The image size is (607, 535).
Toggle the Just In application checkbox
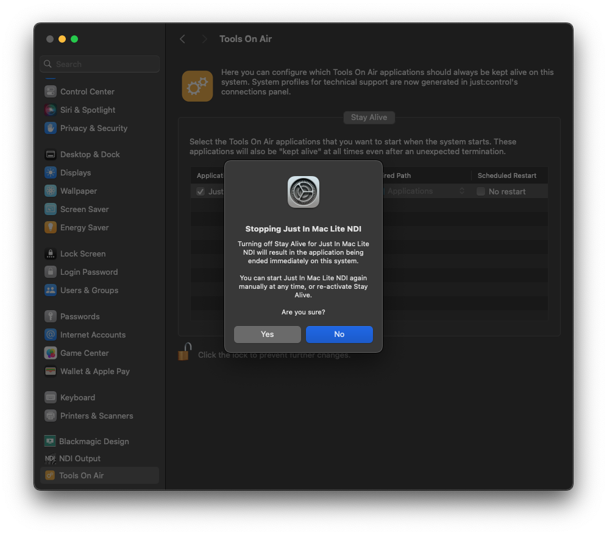click(x=201, y=191)
